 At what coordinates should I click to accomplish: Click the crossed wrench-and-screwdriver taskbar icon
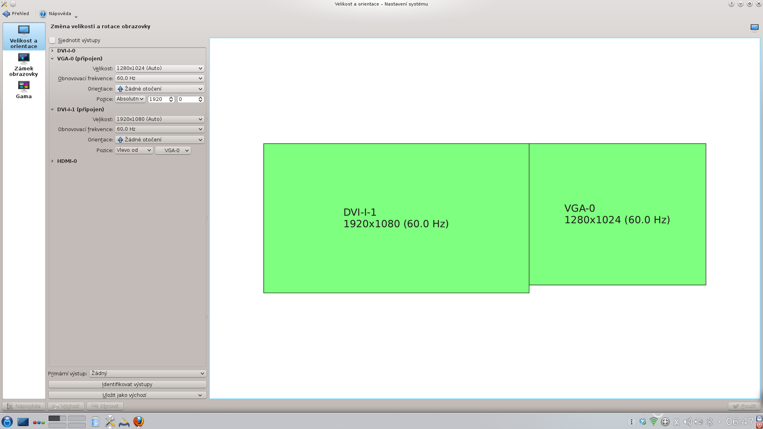coord(110,421)
